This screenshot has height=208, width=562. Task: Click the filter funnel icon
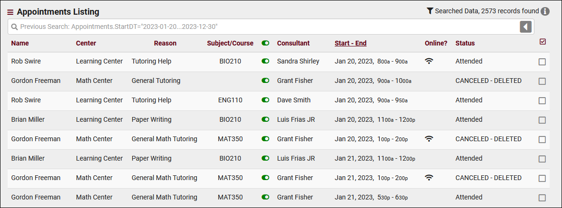click(430, 11)
